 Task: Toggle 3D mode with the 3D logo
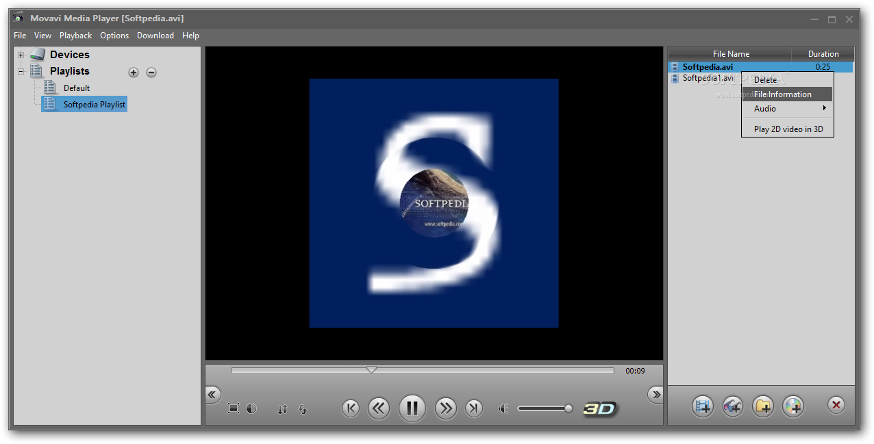coord(599,408)
